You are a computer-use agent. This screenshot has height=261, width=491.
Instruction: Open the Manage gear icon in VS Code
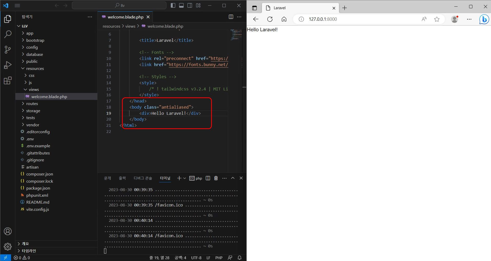(8, 247)
